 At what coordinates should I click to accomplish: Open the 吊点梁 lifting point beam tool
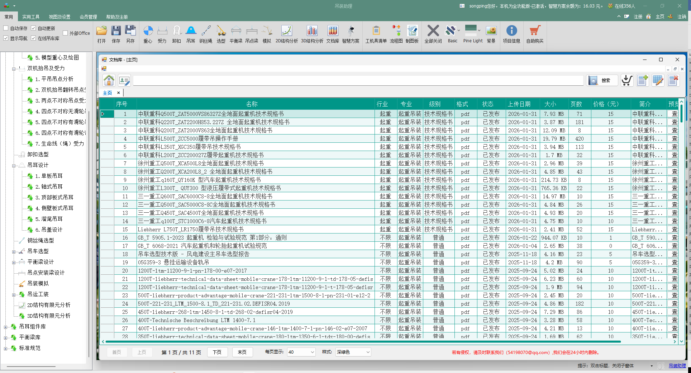[252, 34]
